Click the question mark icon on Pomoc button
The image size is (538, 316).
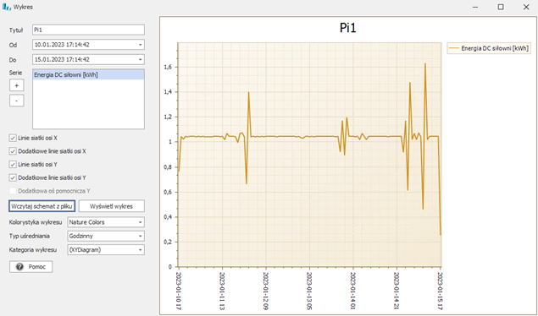(x=19, y=267)
